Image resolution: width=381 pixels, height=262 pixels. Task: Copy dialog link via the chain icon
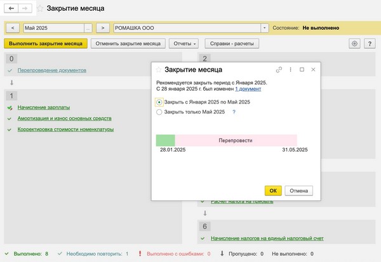point(279,69)
